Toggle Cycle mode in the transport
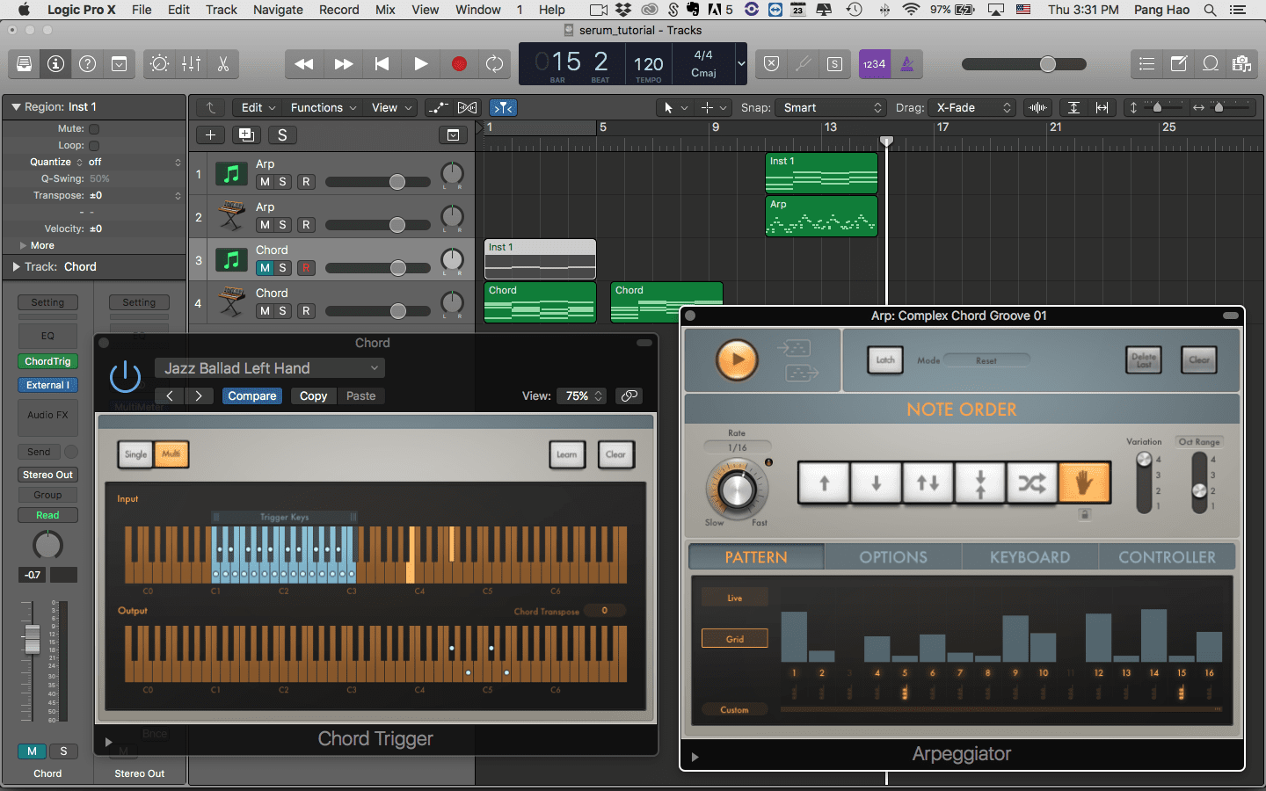Image resolution: width=1266 pixels, height=791 pixels. [x=495, y=64]
